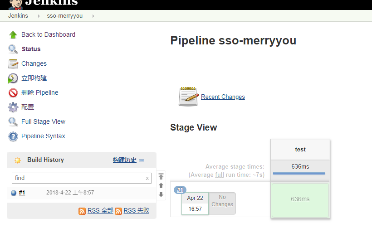Click the Stage View heading
Image resolution: width=372 pixels, height=228 pixels.
coord(194,127)
